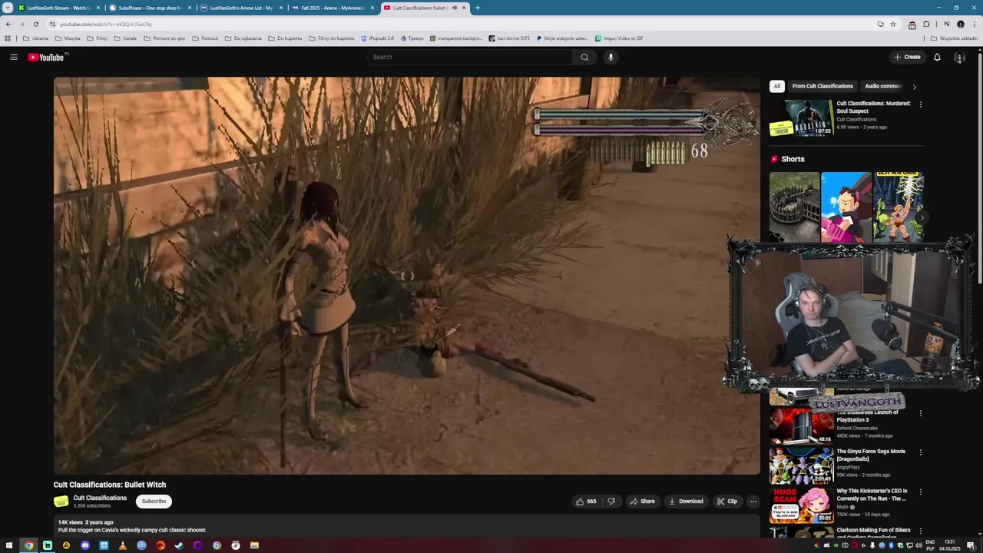Focus the YouTube search field
This screenshot has width=983, height=553.
coord(470,57)
